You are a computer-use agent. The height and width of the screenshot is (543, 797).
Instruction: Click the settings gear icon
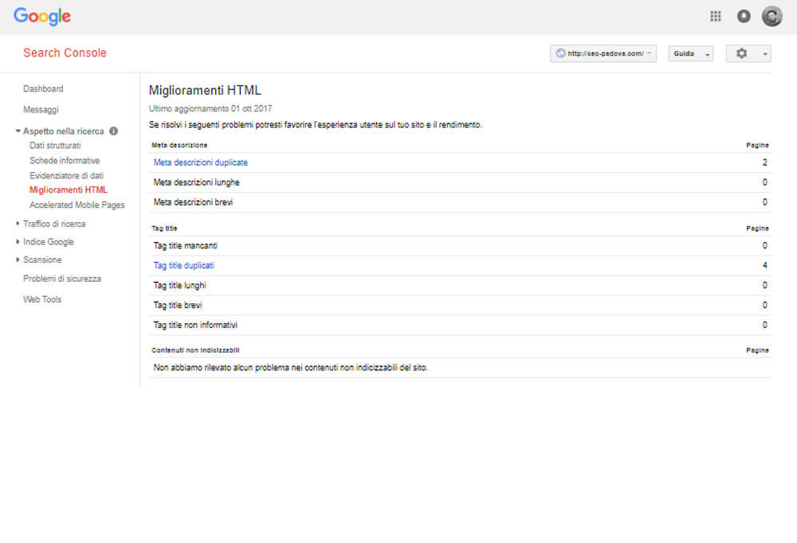pos(741,53)
